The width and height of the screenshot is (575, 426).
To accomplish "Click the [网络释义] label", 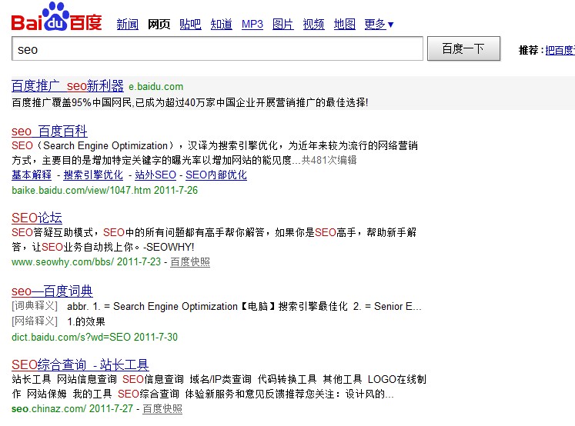I will 35,321.
